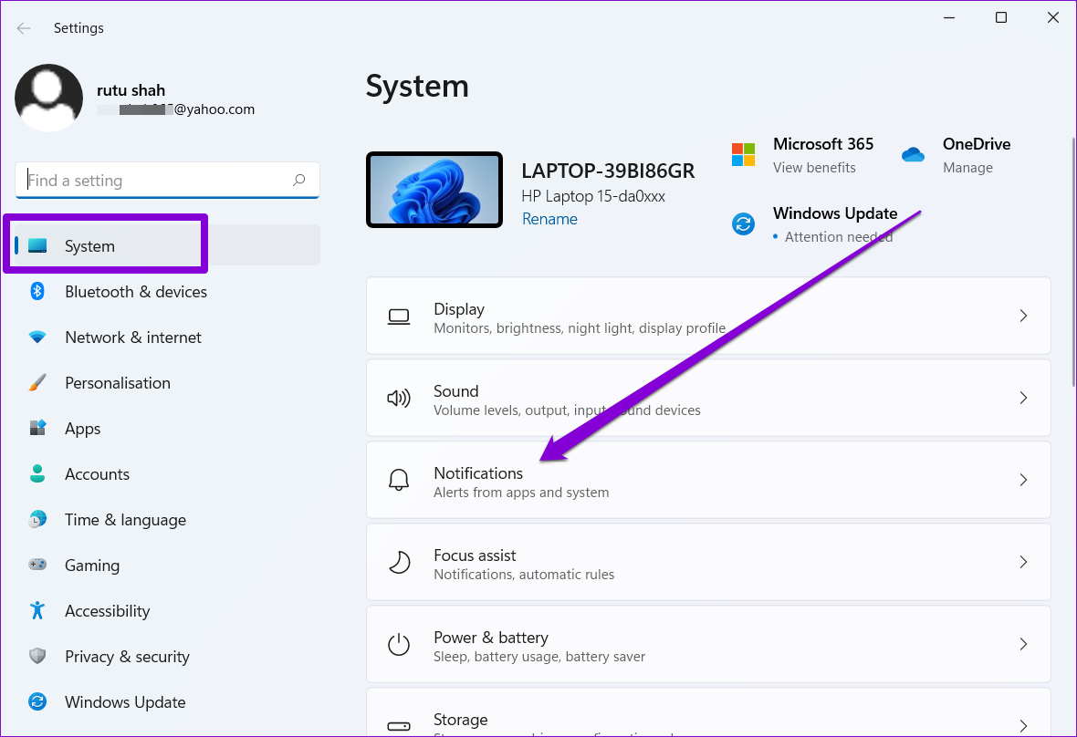Click the Gaming controller icon
Screen dimensions: 1077x737
pos(37,565)
